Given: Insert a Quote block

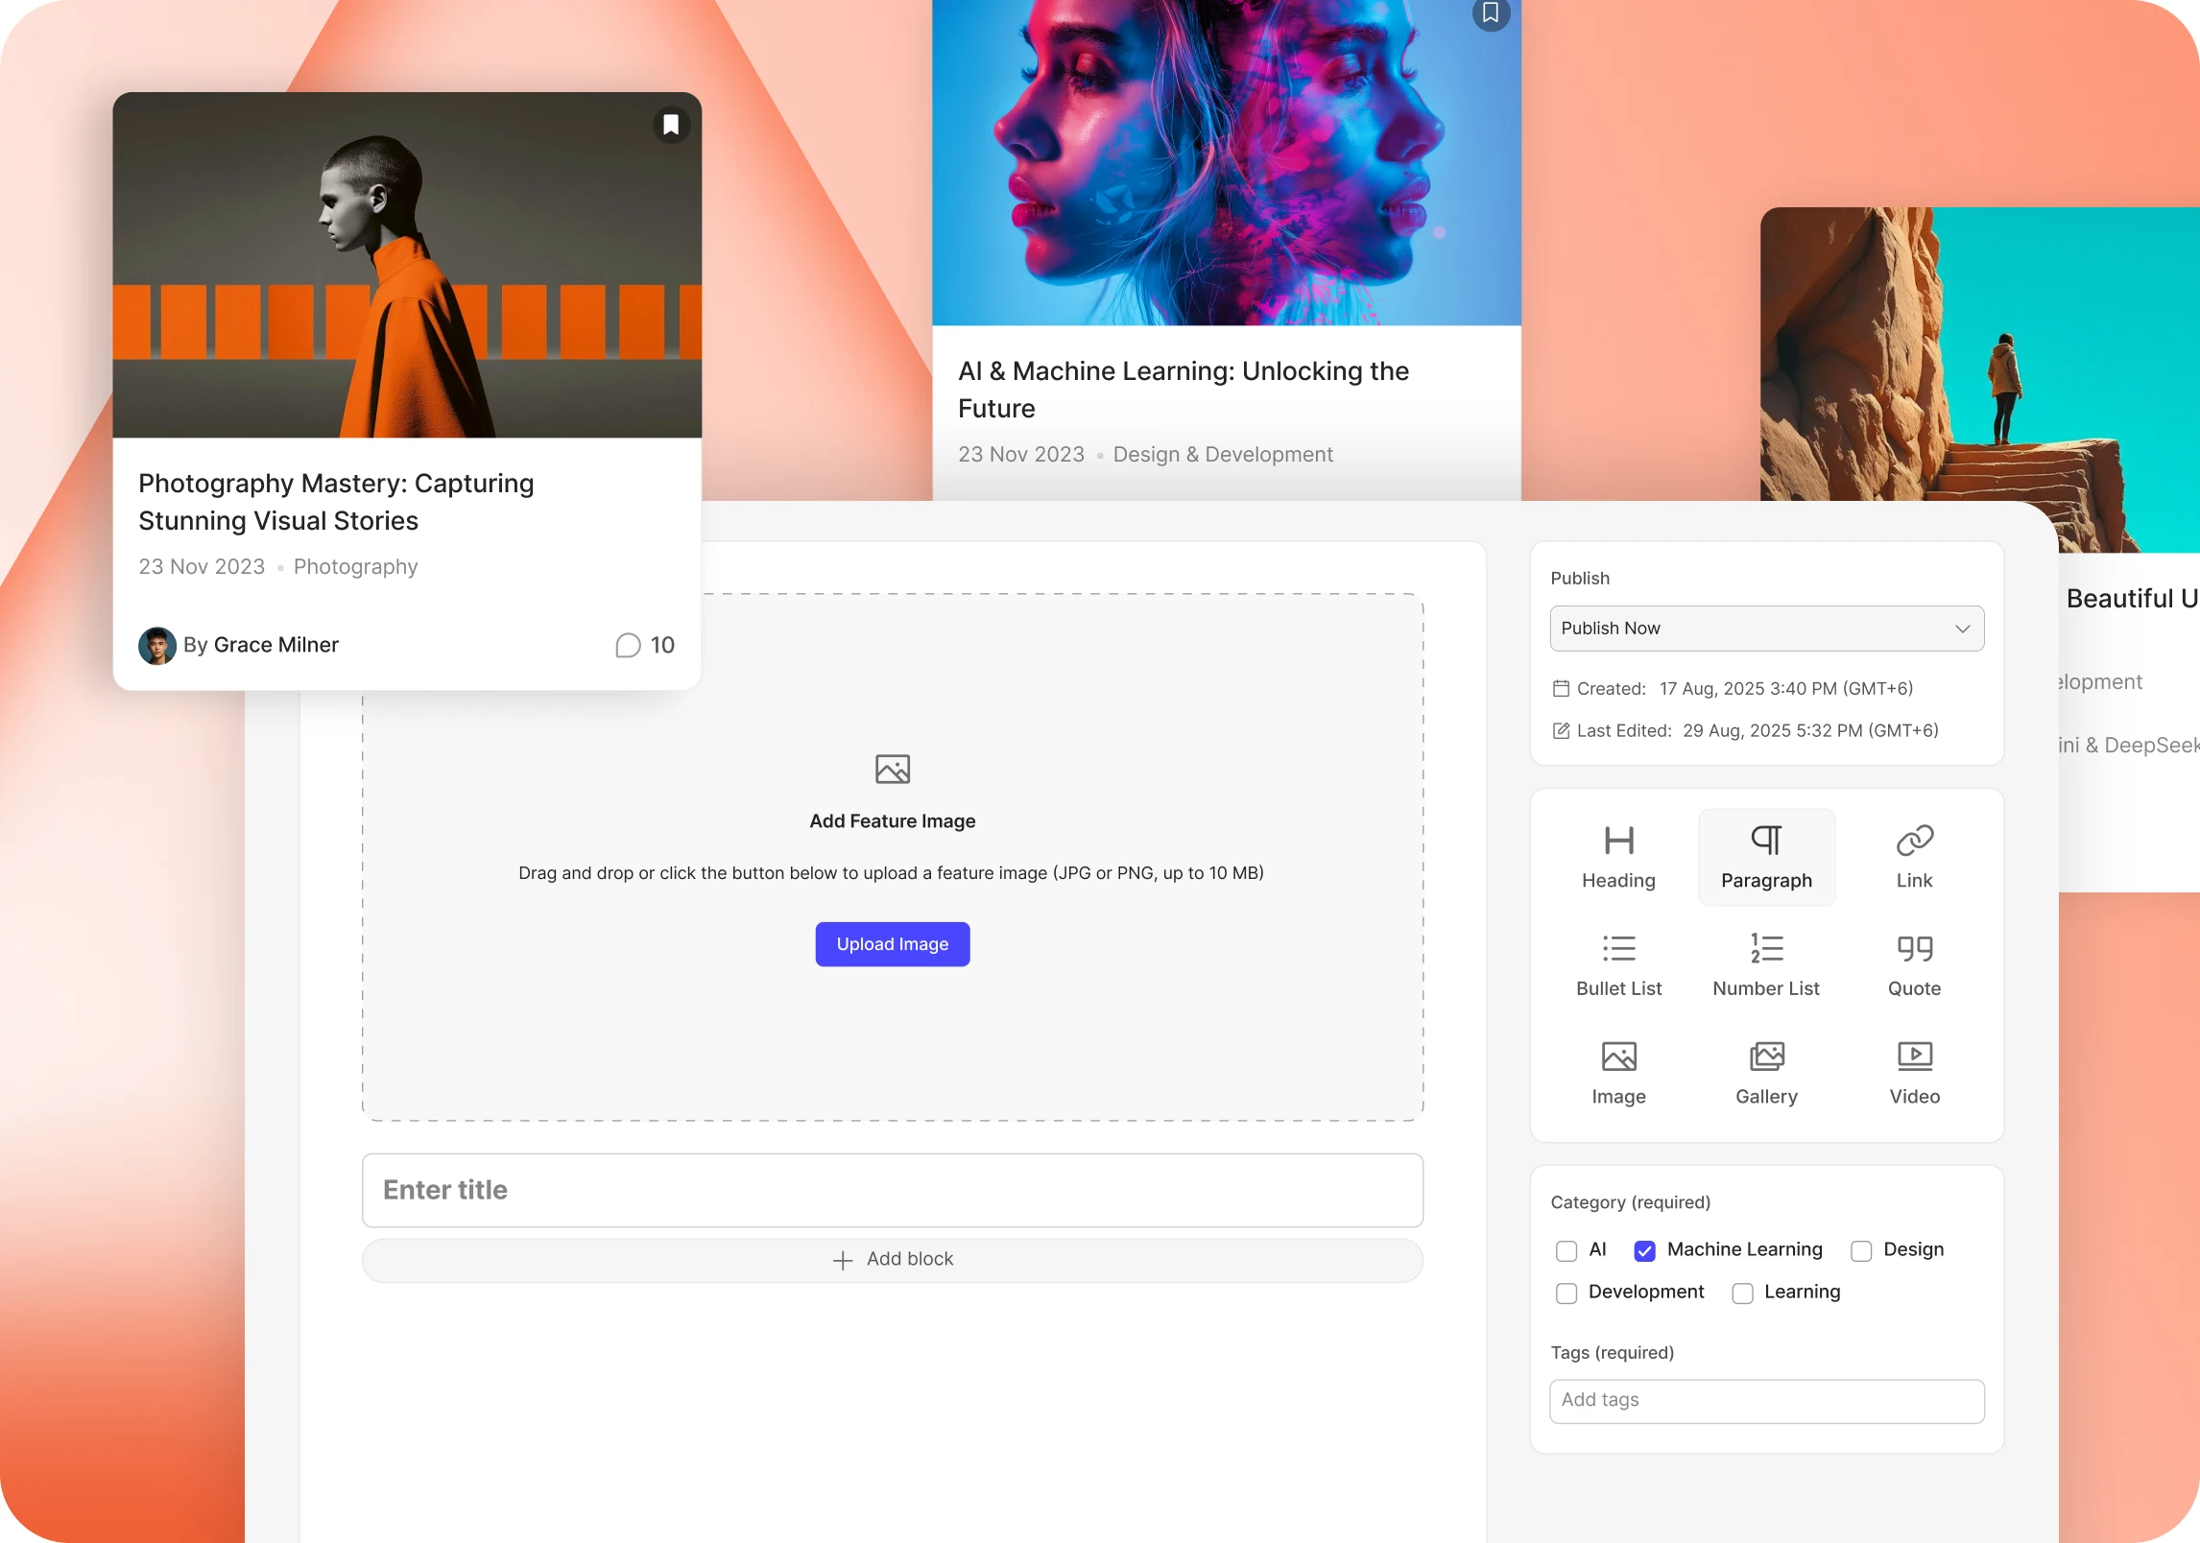Looking at the screenshot, I should [x=1914, y=965].
